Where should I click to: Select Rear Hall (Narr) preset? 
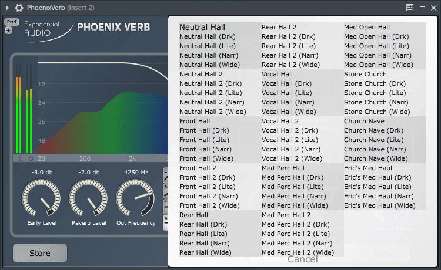click(205, 244)
